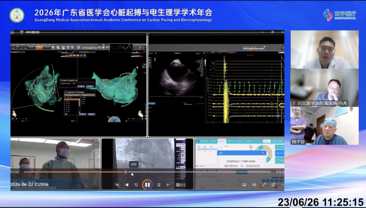Click OK in the Snapshot Settings dialog
Image resolution: width=366 pixels, height=208 pixels.
[82, 114]
